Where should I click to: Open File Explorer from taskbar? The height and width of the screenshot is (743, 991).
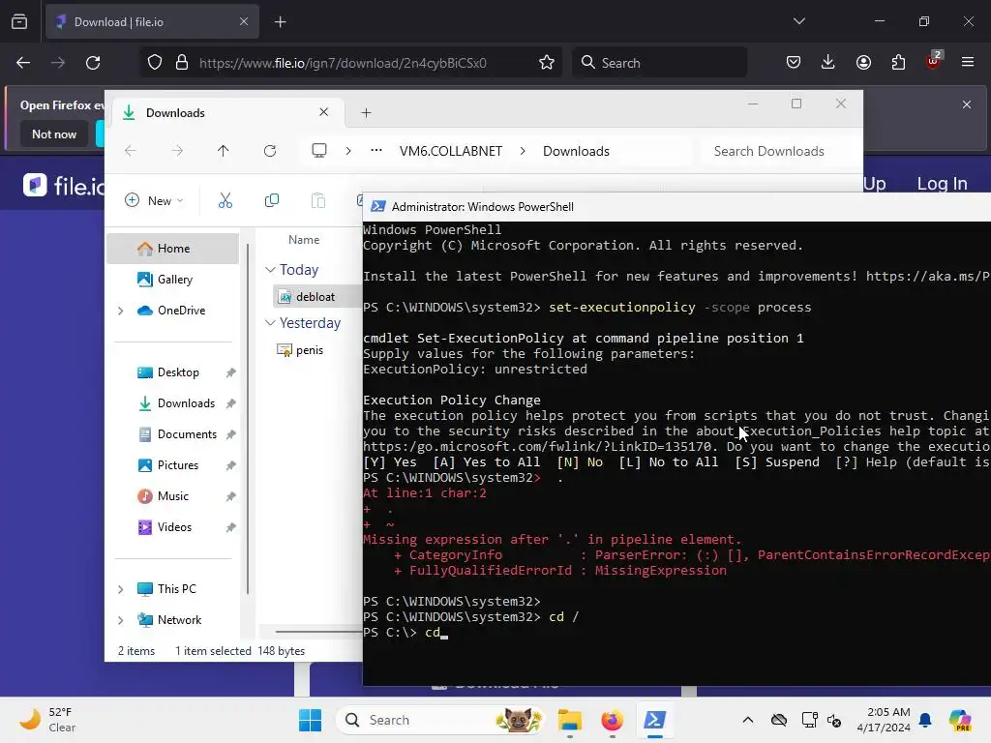(x=569, y=720)
